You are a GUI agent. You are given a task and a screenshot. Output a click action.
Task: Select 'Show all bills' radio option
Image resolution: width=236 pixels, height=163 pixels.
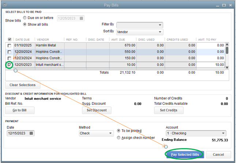click(x=25, y=24)
